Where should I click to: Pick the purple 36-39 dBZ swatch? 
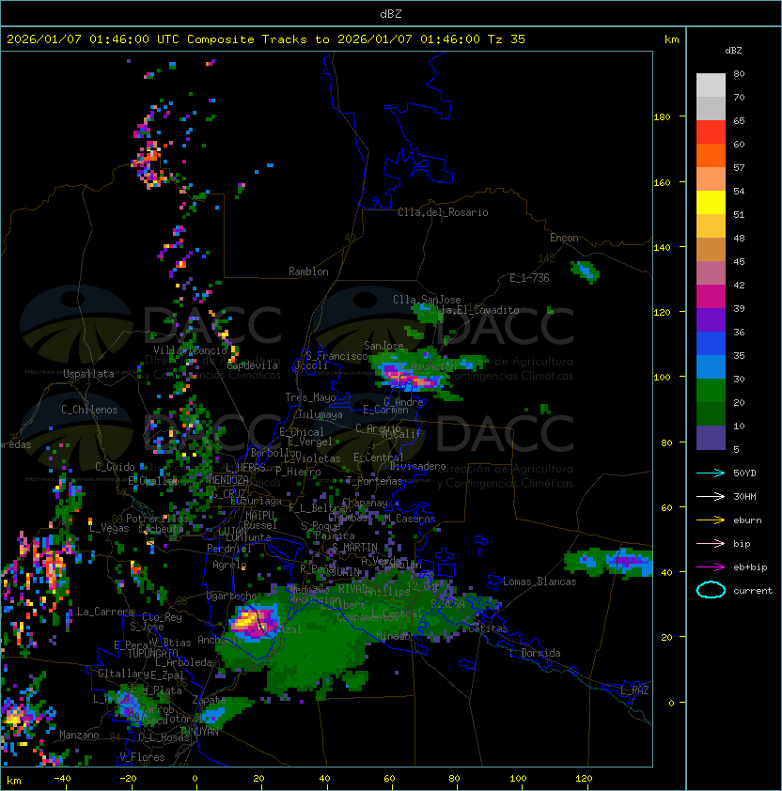[711, 319]
